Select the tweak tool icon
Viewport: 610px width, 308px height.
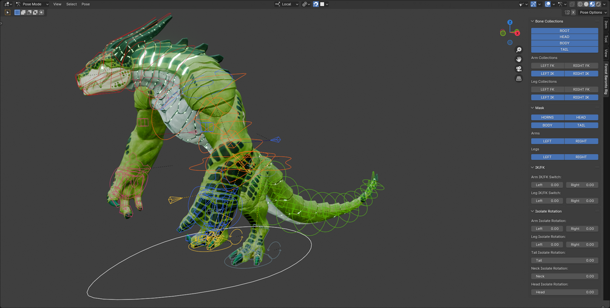coord(7,12)
